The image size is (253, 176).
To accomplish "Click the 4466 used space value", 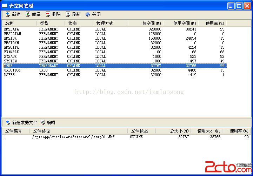I will (192, 70).
